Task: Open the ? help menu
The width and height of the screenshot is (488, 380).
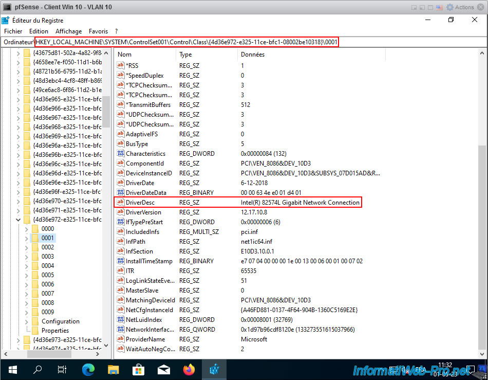Action: tap(117, 31)
